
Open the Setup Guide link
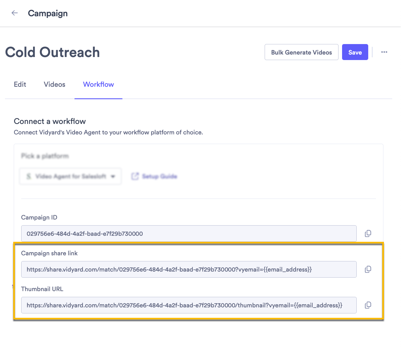tap(159, 176)
